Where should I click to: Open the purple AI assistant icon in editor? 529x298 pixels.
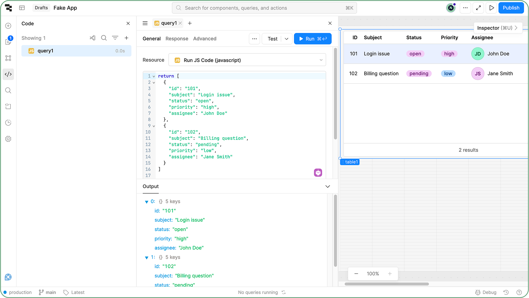tap(318, 172)
